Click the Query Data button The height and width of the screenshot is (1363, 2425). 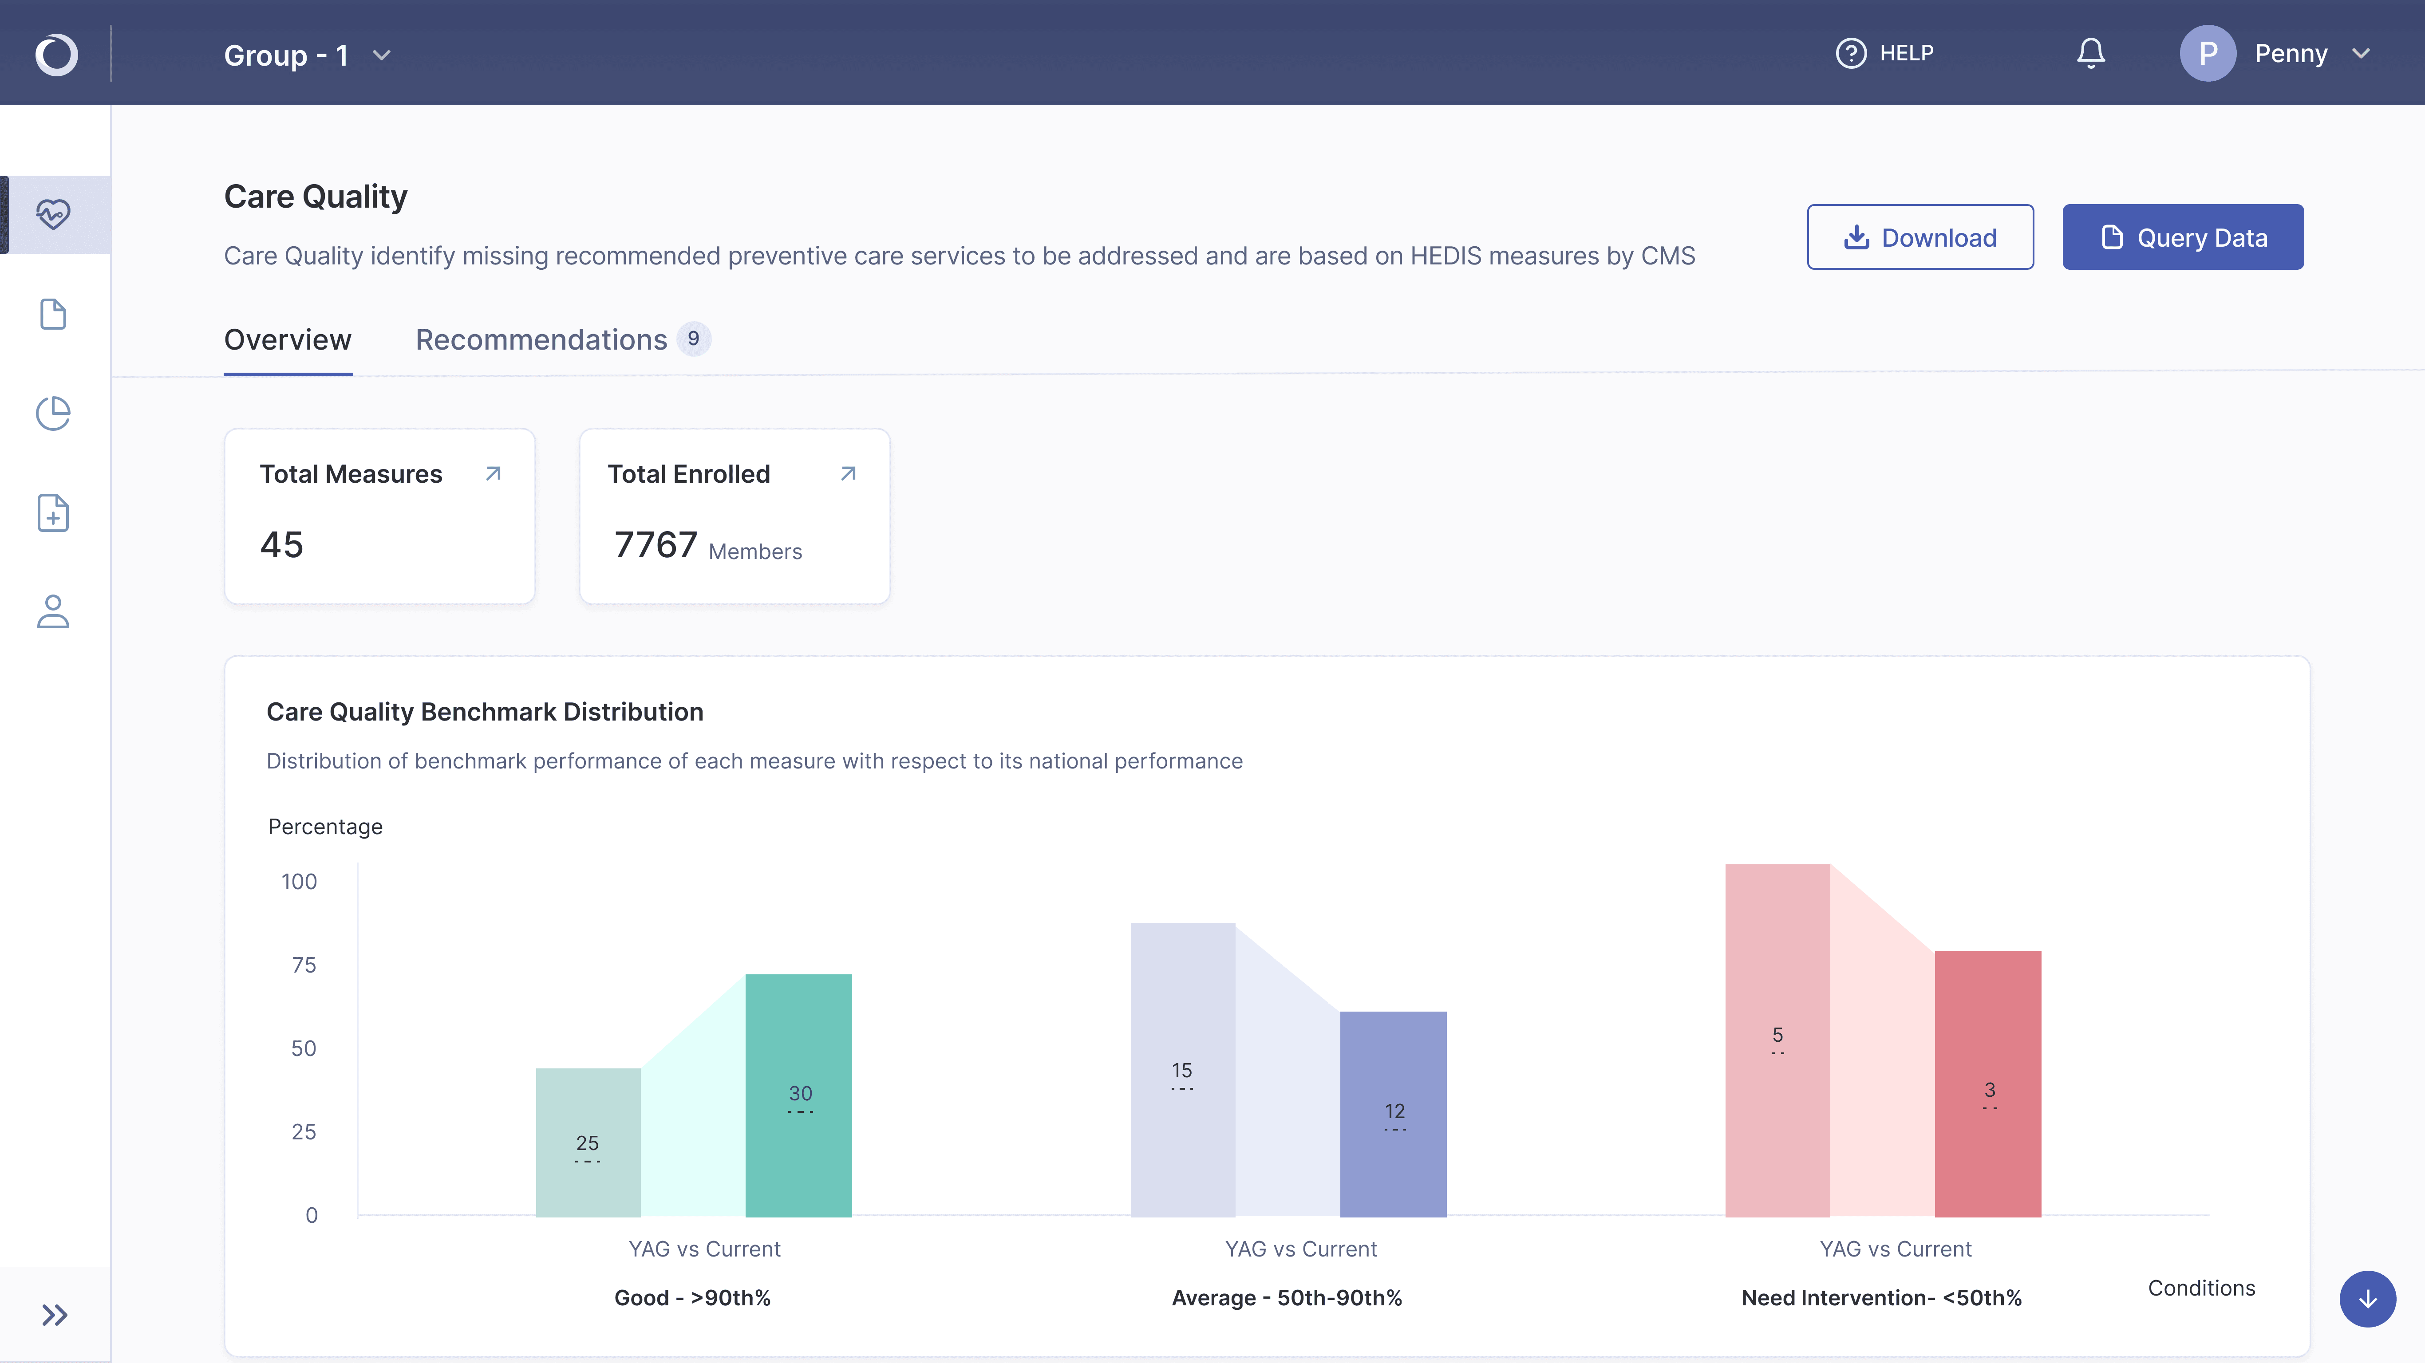point(2183,237)
